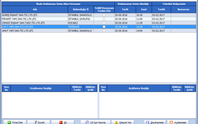Click the CD icon on CD İçin Hazırla
Viewport: 198px width, 124px height.
tap(87, 122)
